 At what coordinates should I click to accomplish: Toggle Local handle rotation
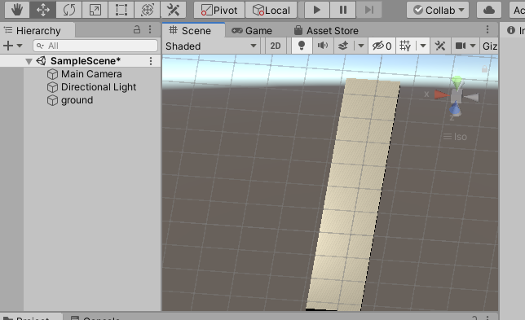(x=271, y=10)
